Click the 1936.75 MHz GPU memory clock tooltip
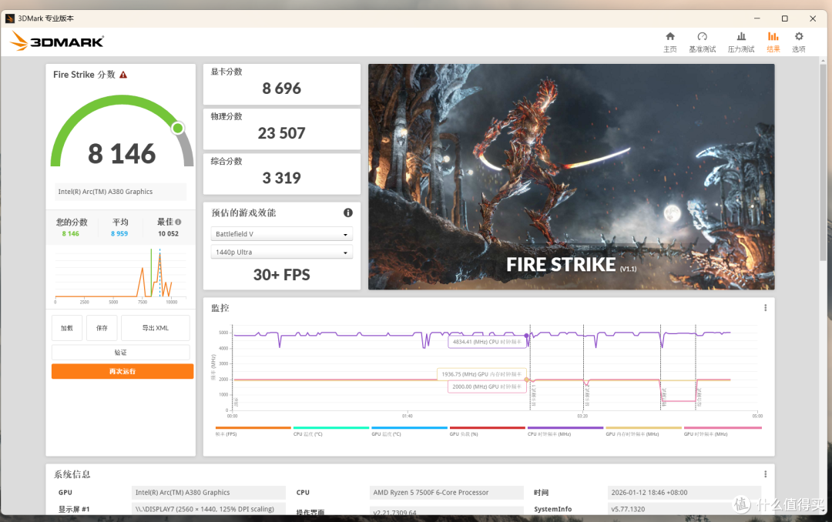 481,374
